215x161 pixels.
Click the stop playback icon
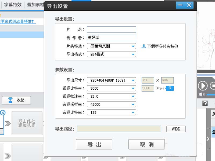[x=213, y=86]
